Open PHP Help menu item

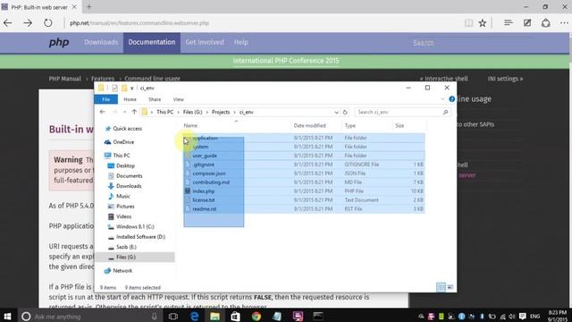point(241,42)
